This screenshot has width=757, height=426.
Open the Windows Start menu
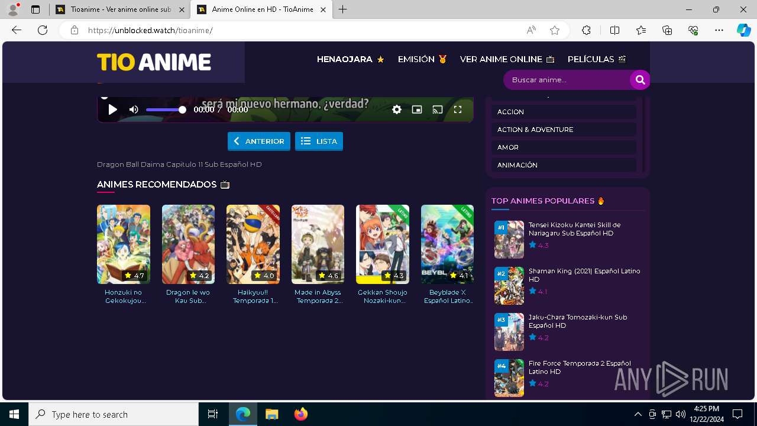[14, 414]
